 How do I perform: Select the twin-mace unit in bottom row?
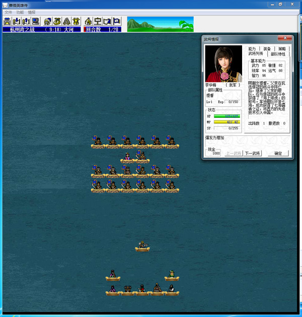click(x=128, y=290)
